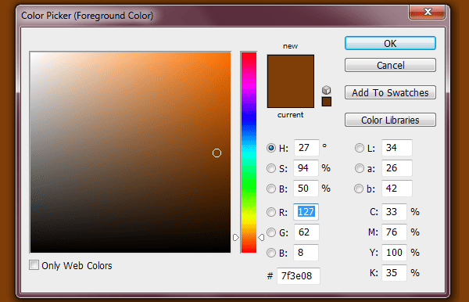Open Color Libraries

[x=390, y=120]
